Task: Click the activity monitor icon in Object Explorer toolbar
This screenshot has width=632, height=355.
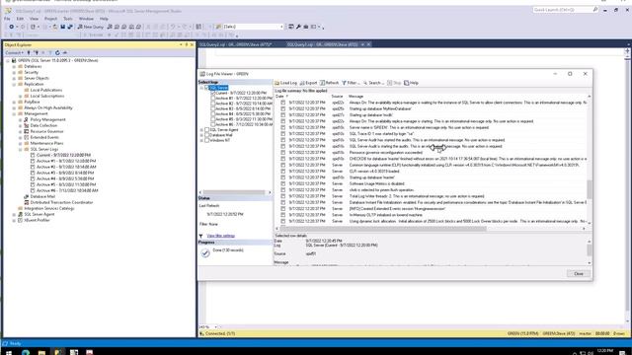Action: coord(64,52)
